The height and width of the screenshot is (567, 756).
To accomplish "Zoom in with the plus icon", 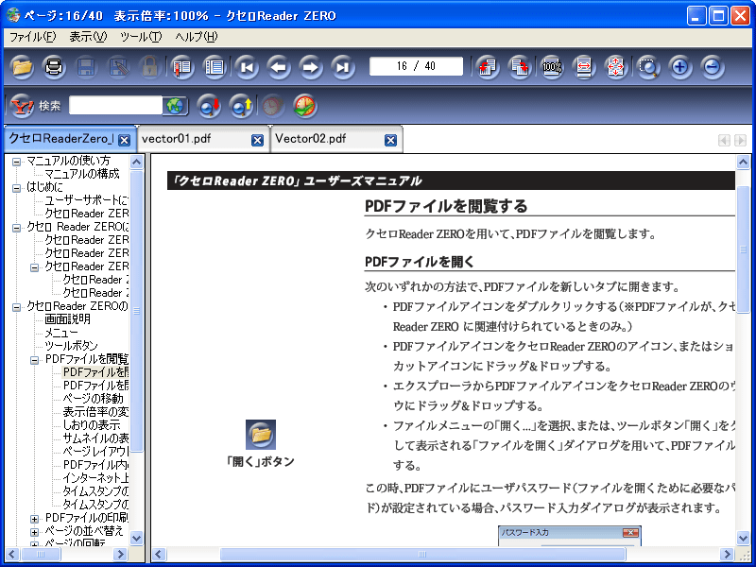I will pyautogui.click(x=680, y=66).
